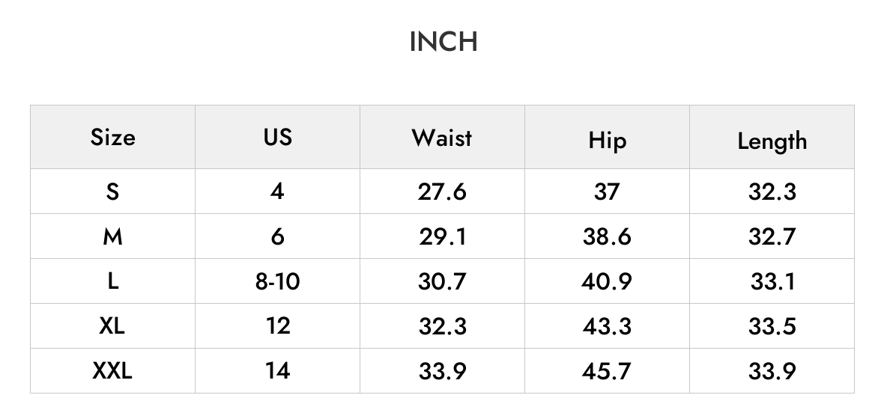
Task: Click the US size 8-10 cell
Action: [x=277, y=281]
